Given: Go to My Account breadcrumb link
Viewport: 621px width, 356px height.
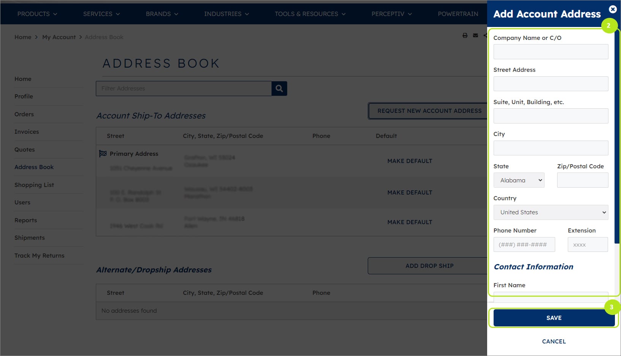Looking at the screenshot, I should click(x=59, y=37).
